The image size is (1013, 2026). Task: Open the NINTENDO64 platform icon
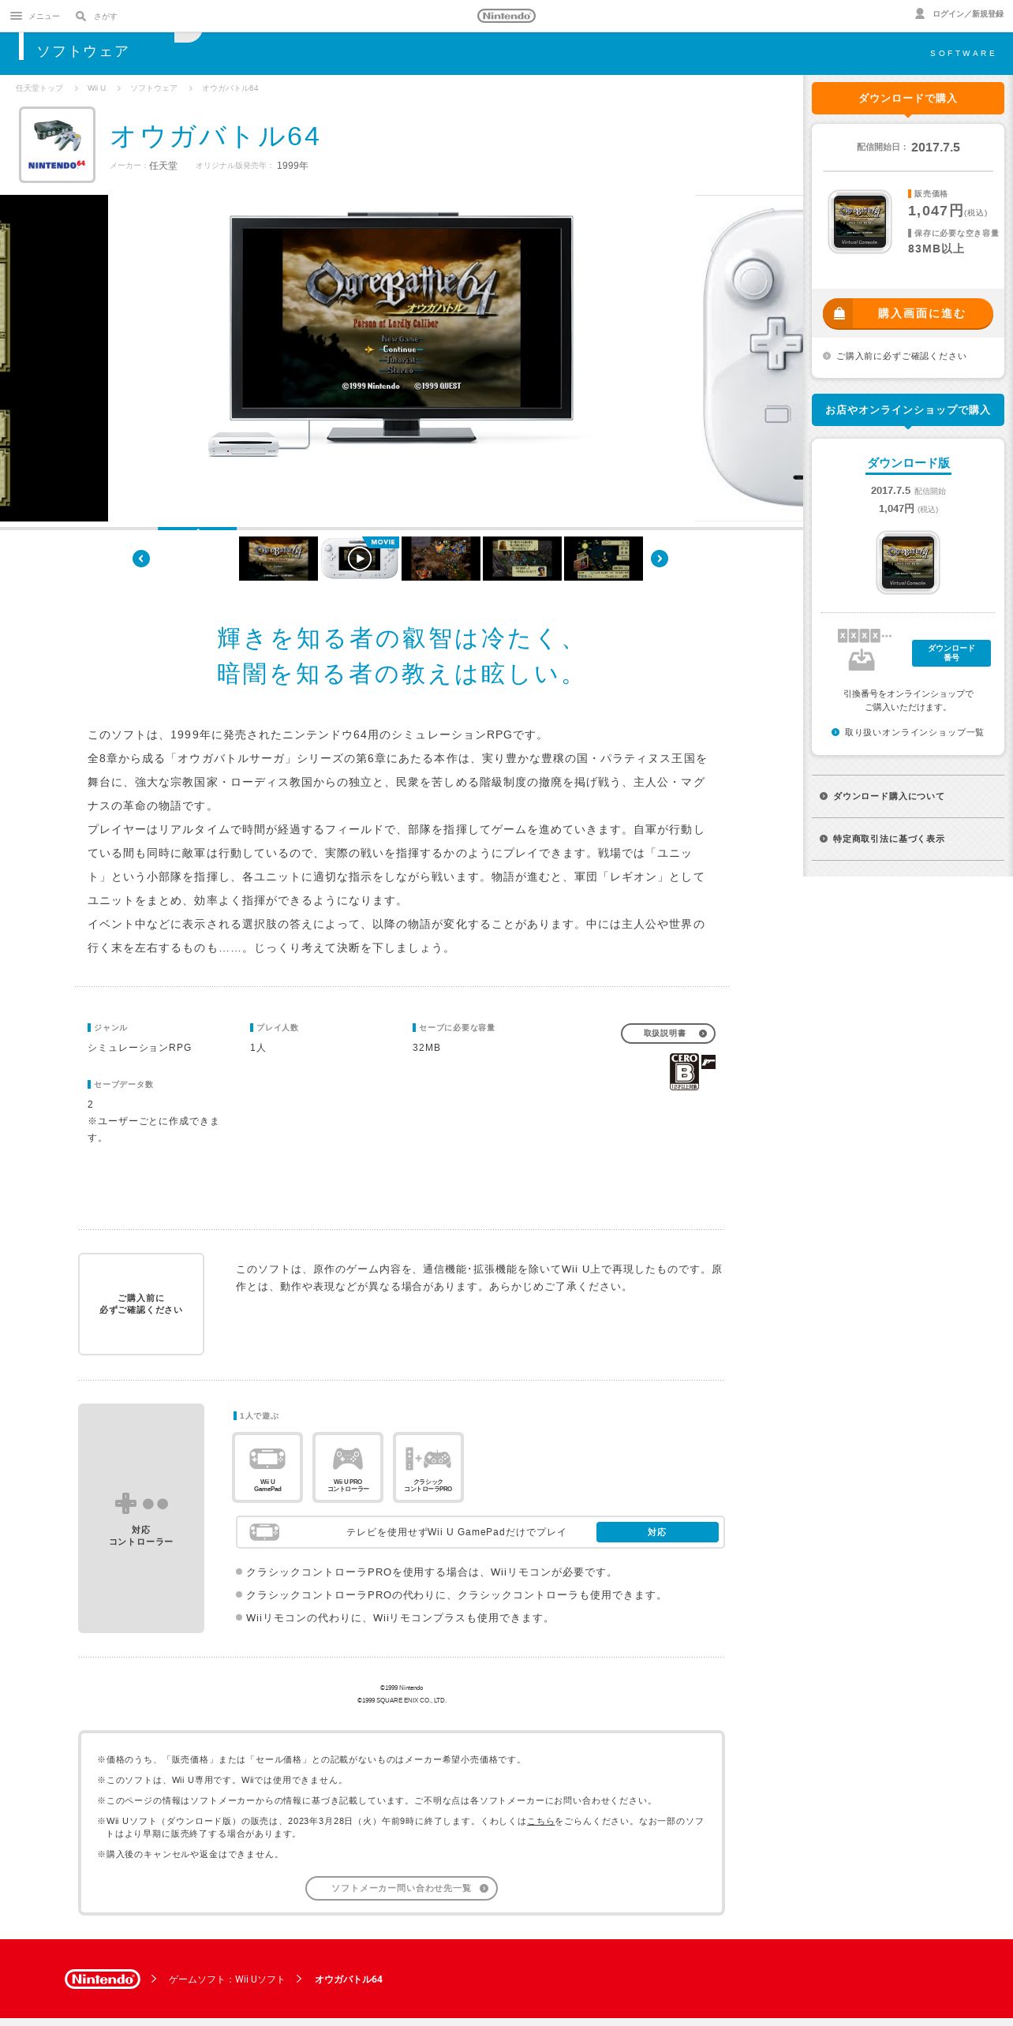point(57,144)
